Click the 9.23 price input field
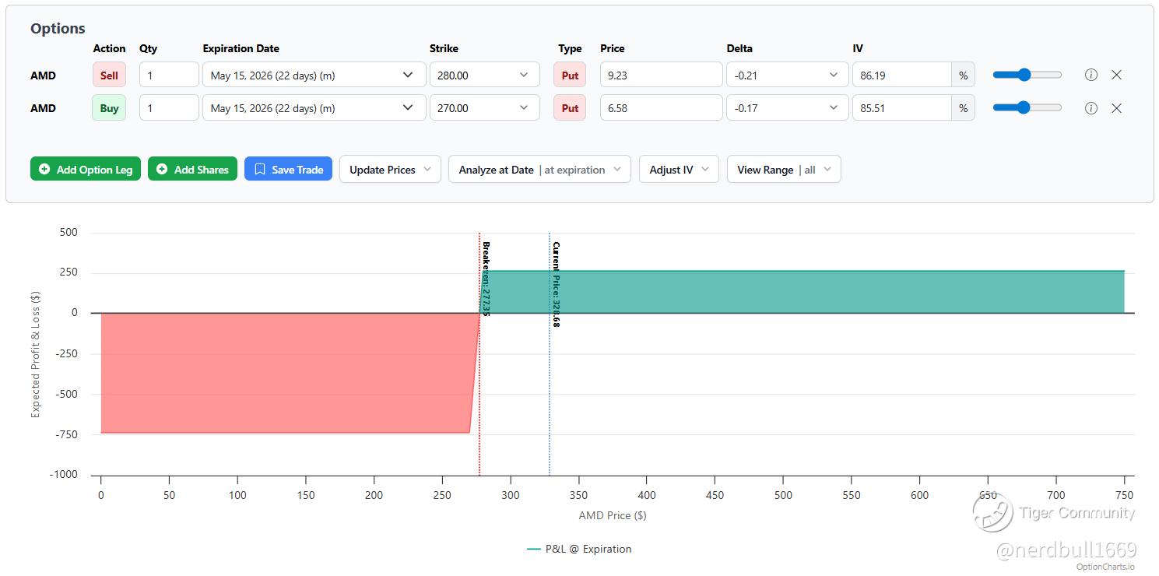The image size is (1159, 576). pos(660,76)
